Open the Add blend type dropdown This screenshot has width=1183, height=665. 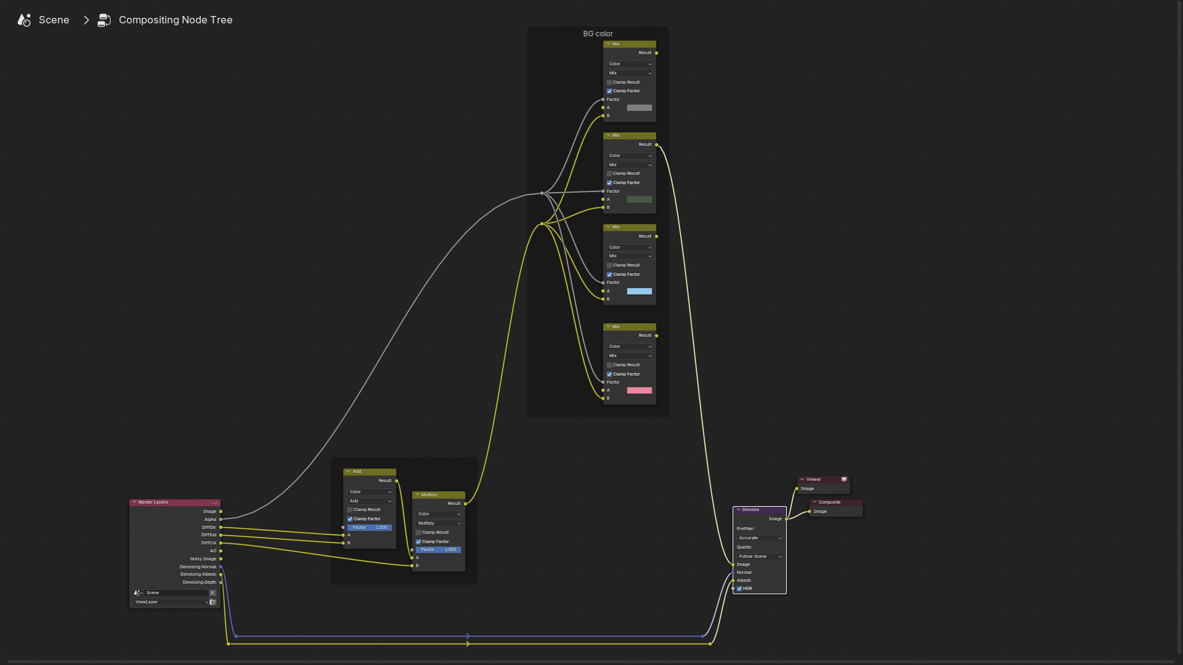pyautogui.click(x=370, y=501)
